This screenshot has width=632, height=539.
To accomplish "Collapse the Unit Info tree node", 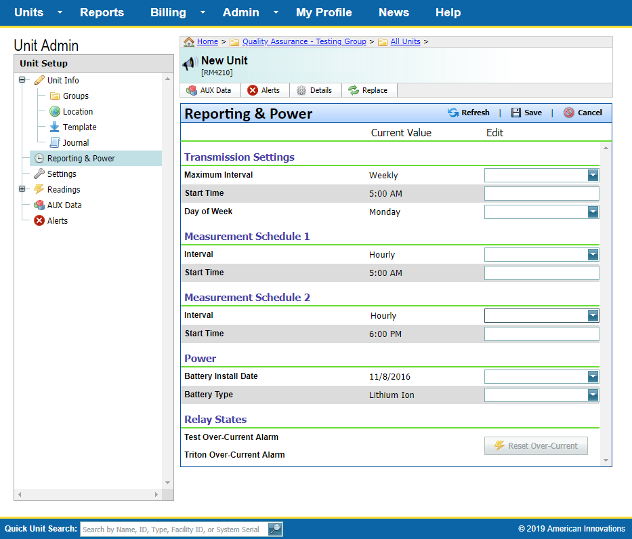I will (22, 80).
